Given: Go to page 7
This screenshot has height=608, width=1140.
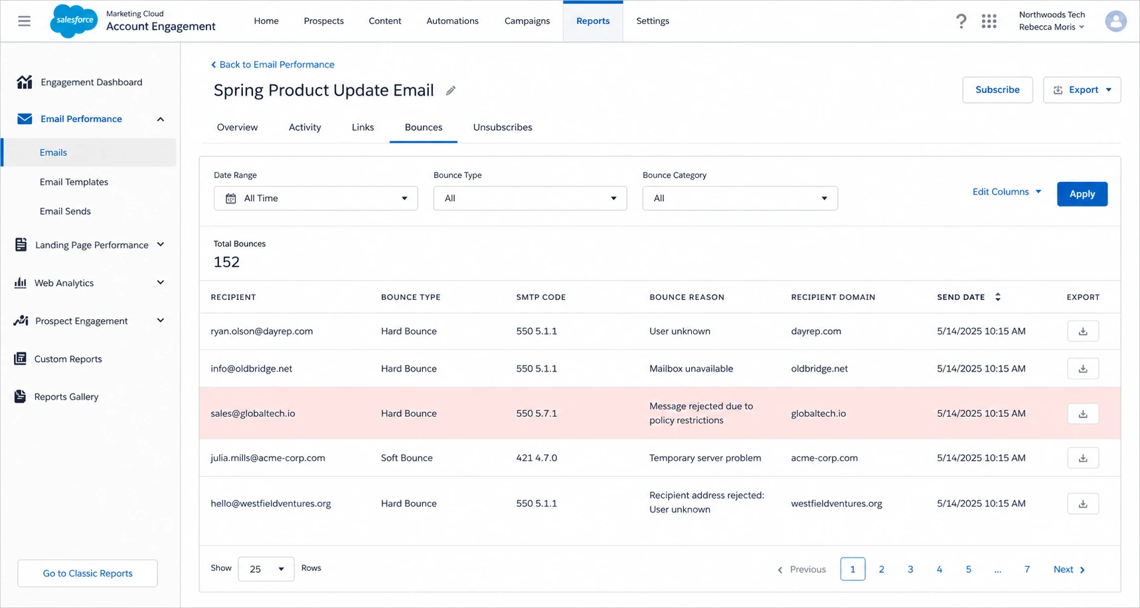Looking at the screenshot, I should click(1026, 570).
